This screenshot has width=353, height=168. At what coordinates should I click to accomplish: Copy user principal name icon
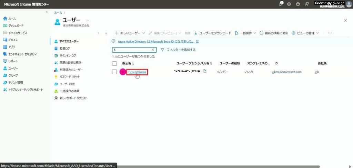click(x=204, y=71)
